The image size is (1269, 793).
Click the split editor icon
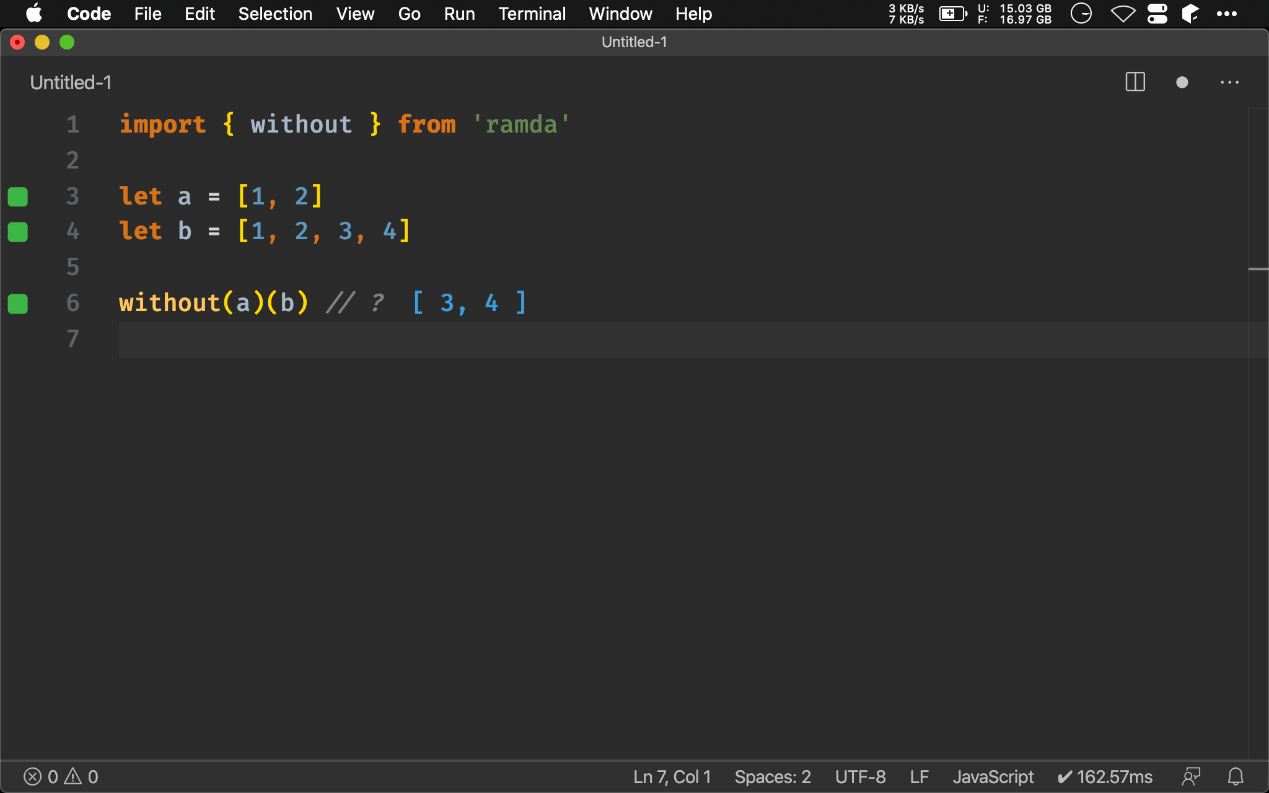coord(1136,81)
